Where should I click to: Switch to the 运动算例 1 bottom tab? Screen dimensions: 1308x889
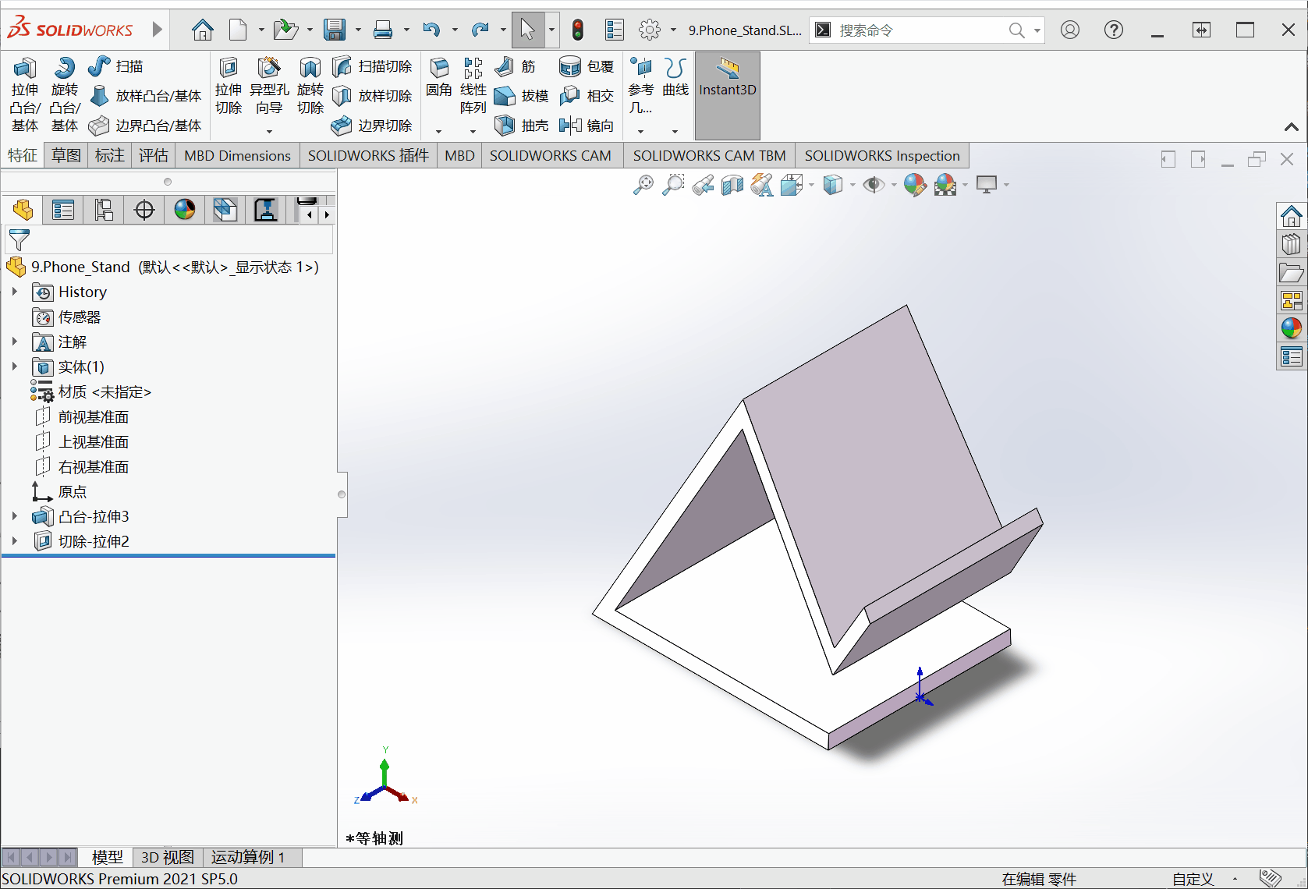click(x=247, y=857)
